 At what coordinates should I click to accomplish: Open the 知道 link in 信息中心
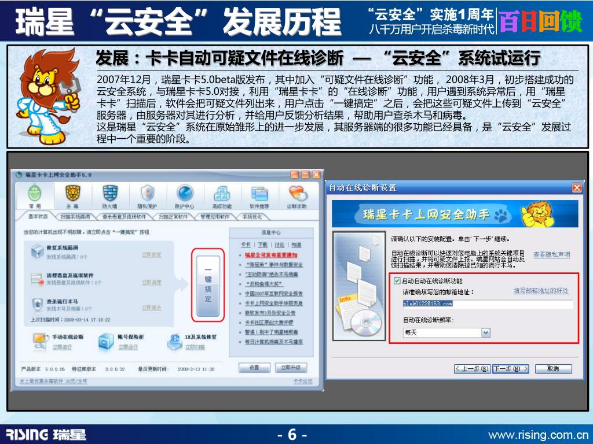[296, 245]
